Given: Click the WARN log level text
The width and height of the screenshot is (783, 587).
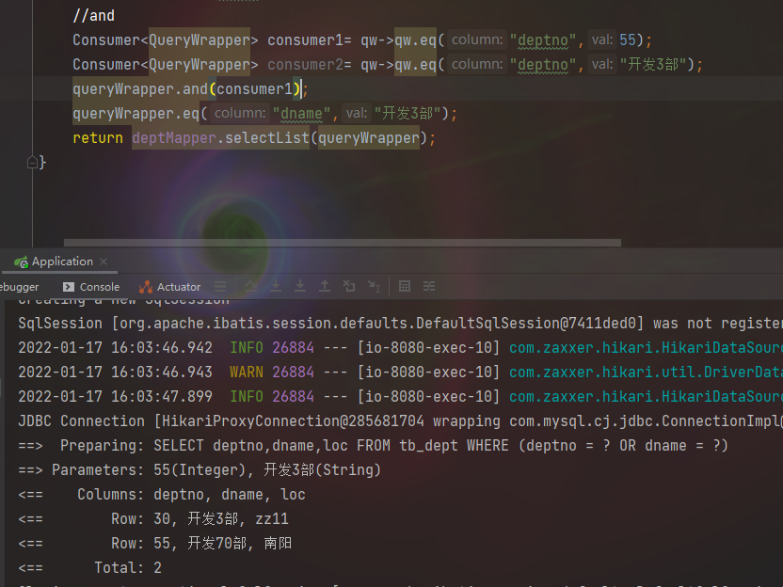Looking at the screenshot, I should click(247, 372).
